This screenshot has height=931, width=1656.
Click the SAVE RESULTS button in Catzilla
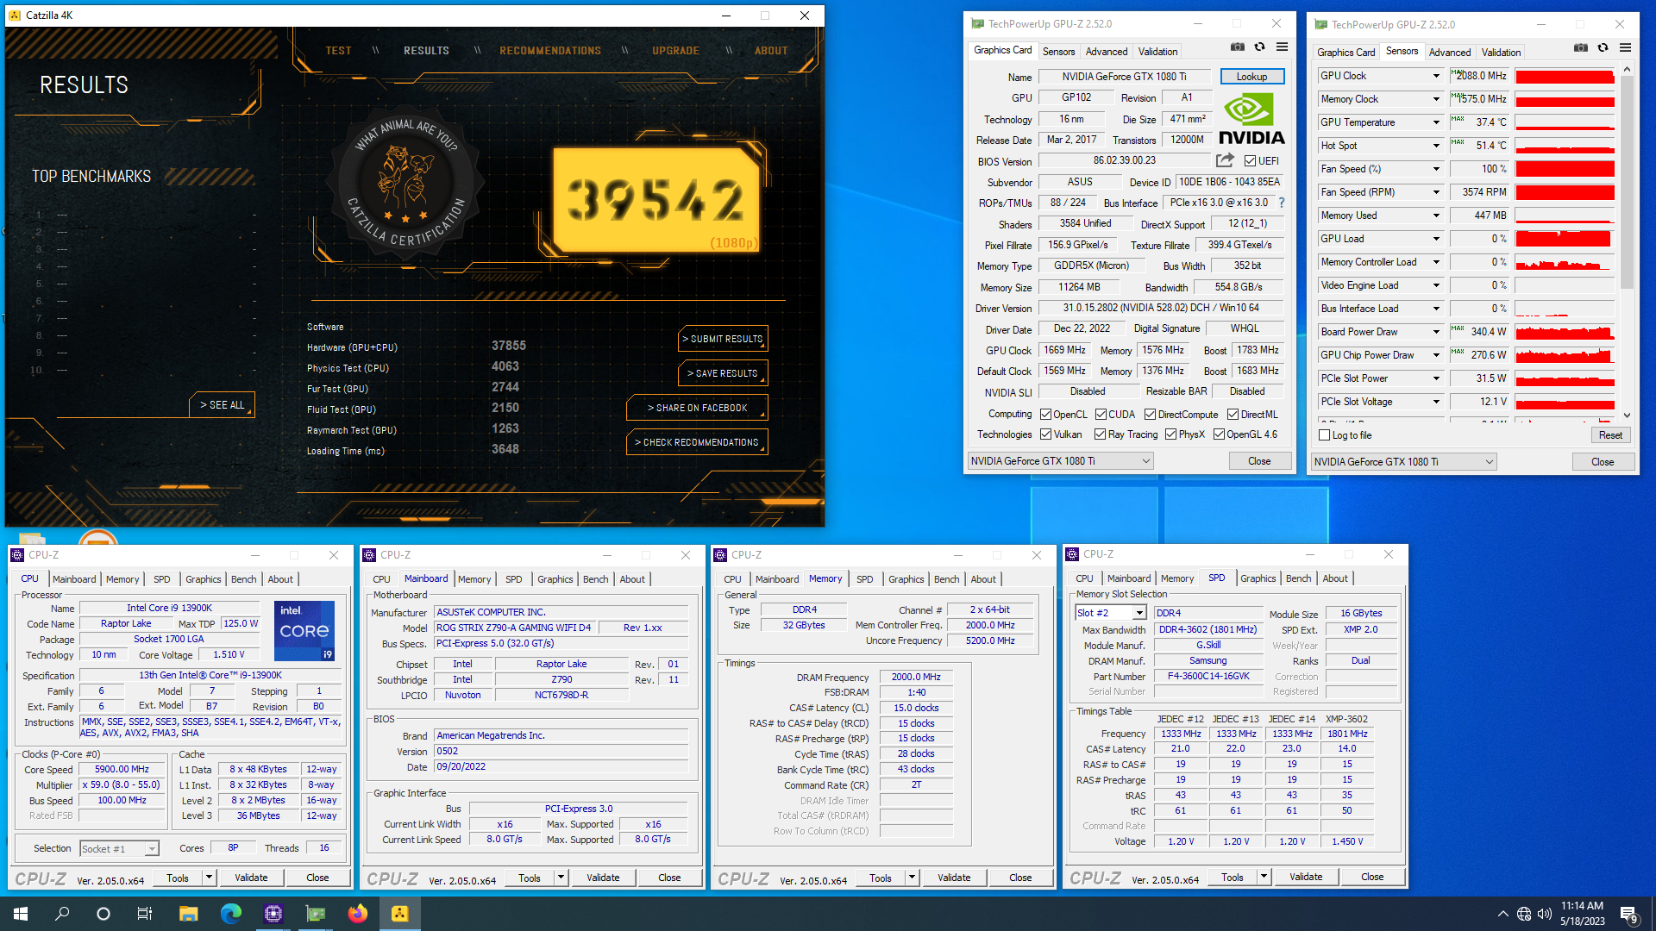click(x=723, y=373)
